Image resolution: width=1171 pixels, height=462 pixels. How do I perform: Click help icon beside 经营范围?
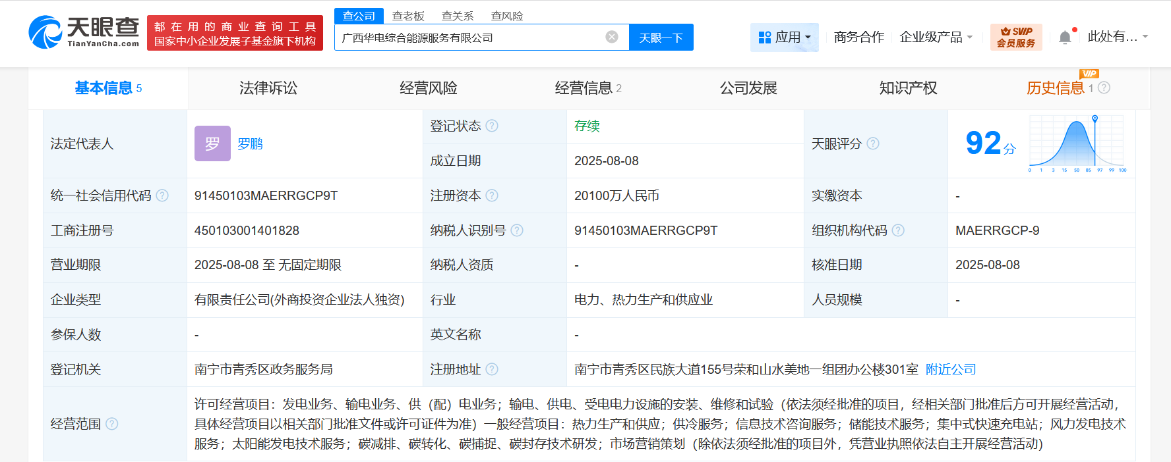click(112, 424)
